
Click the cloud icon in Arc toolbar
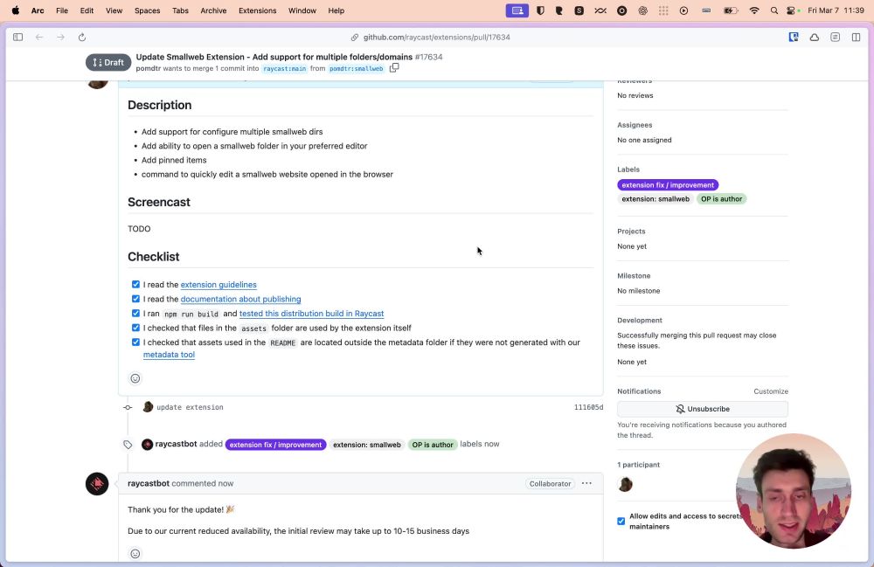point(815,38)
